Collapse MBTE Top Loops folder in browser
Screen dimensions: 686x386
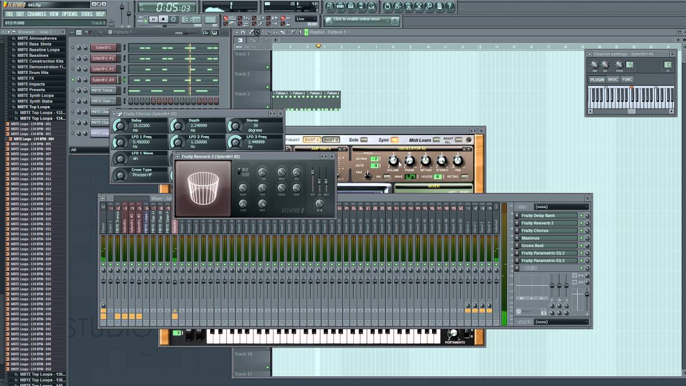(34, 107)
